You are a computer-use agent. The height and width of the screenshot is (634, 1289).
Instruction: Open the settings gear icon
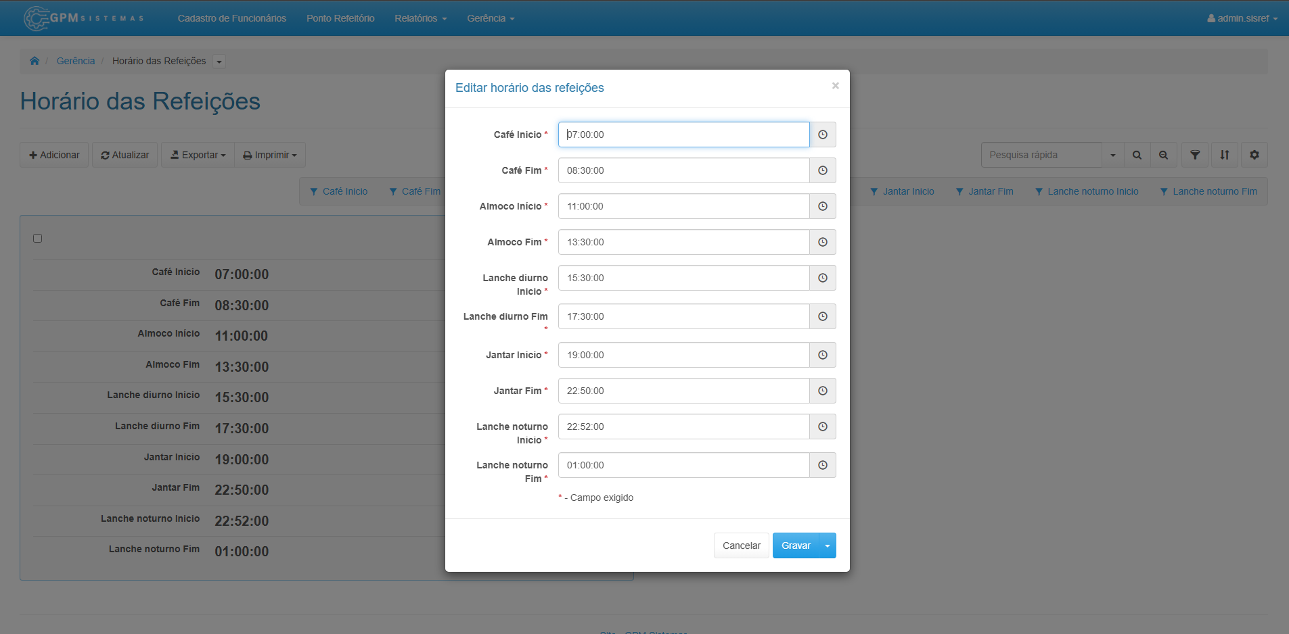coord(1254,155)
